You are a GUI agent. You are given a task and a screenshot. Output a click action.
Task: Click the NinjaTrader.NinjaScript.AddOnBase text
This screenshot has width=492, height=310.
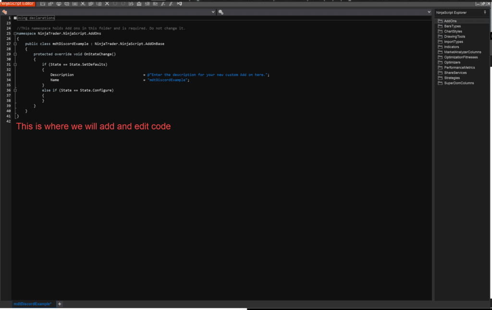[x=129, y=44]
